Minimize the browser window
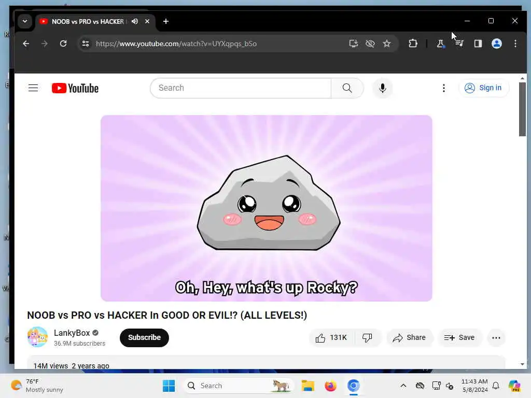 [x=467, y=21]
